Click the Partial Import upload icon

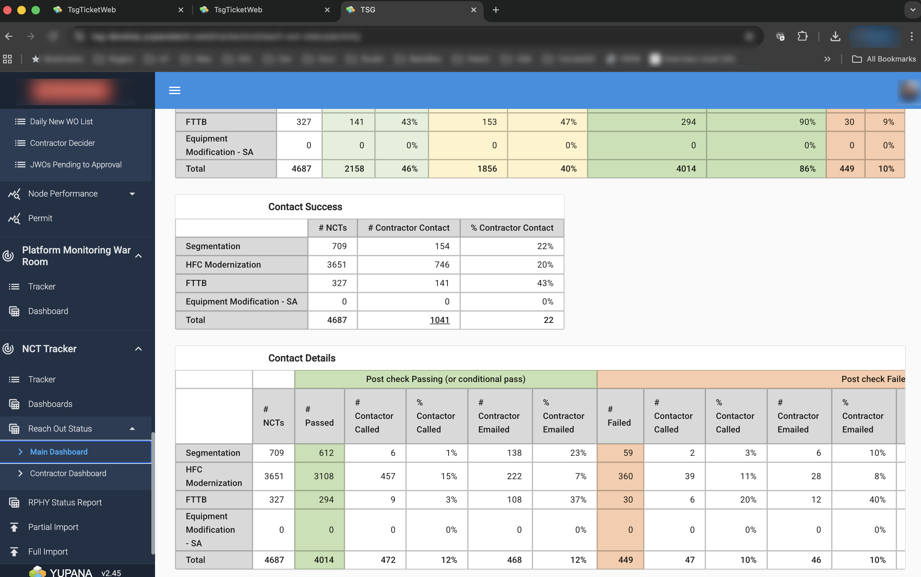tap(14, 527)
